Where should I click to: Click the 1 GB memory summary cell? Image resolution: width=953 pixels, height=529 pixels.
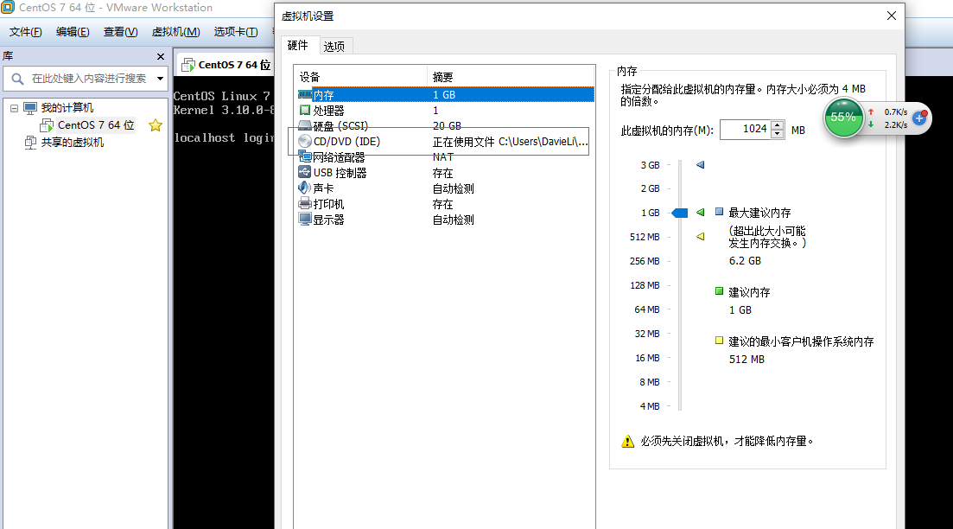(x=444, y=95)
